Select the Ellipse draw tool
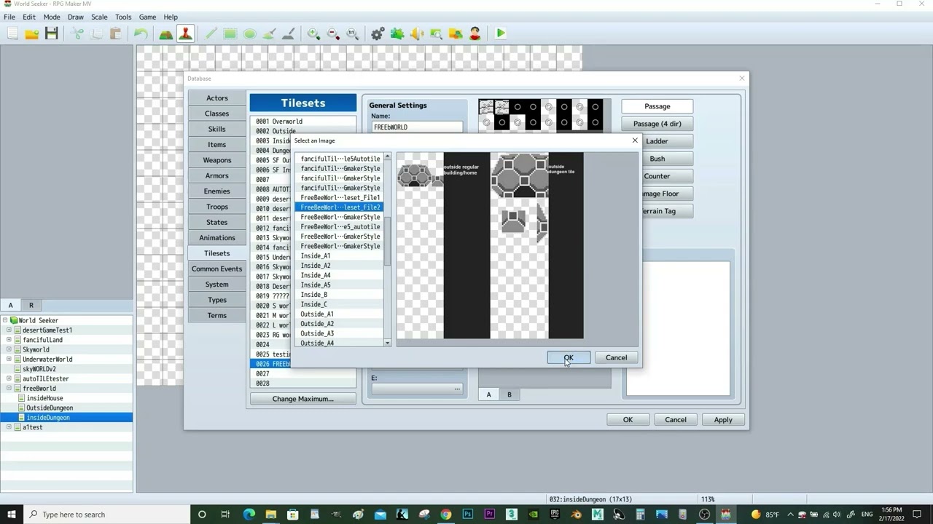Screen dimensions: 933x524 249,33
